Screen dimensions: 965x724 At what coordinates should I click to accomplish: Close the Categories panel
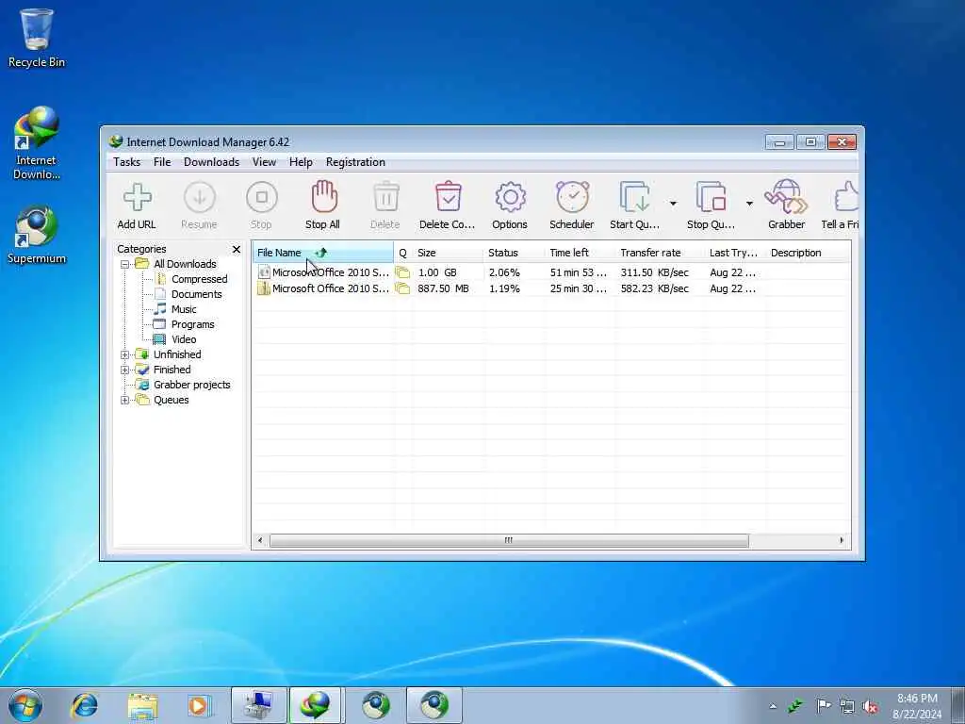coord(237,249)
